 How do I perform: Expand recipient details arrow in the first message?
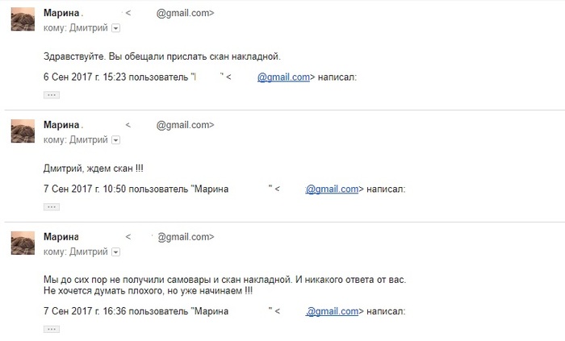(x=115, y=27)
